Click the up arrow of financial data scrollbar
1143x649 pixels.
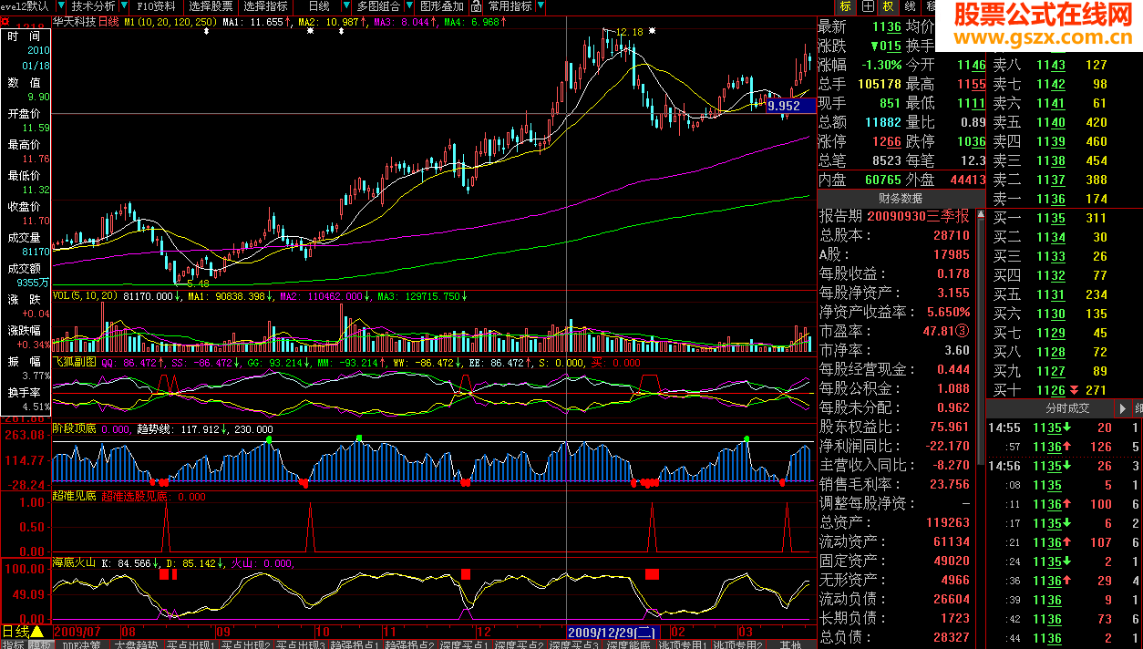(x=981, y=216)
